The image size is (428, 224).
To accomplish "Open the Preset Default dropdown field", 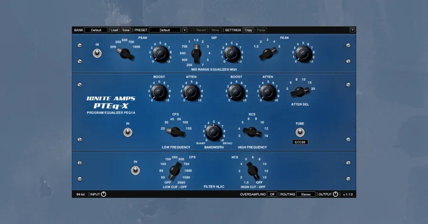I will pos(165,30).
